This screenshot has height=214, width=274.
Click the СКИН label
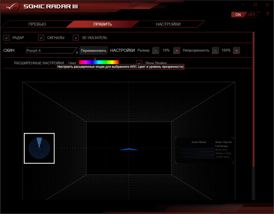point(9,51)
